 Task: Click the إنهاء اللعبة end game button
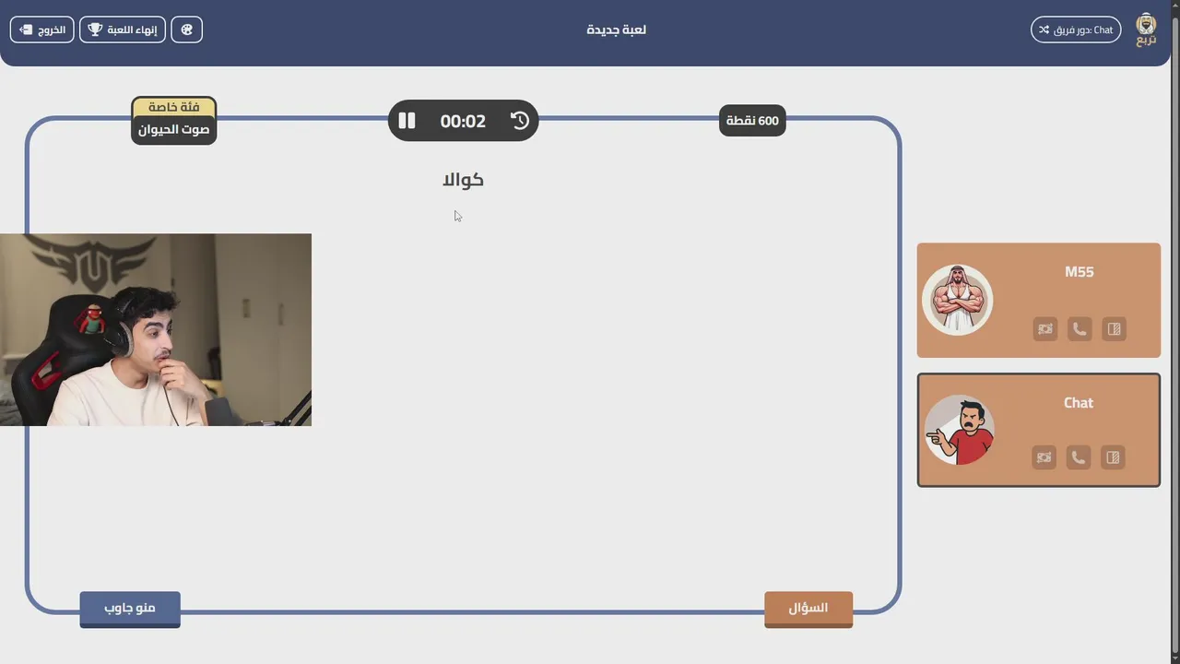(123, 30)
